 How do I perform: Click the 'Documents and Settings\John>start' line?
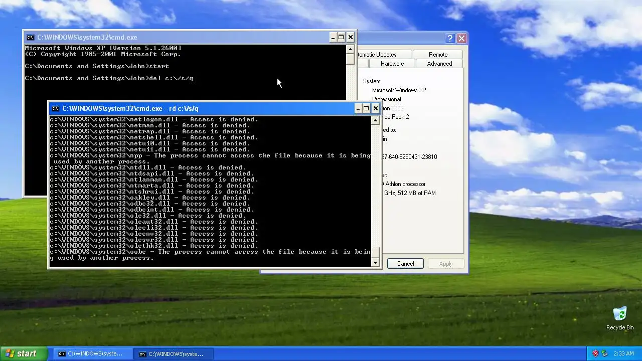pyautogui.click(x=97, y=66)
